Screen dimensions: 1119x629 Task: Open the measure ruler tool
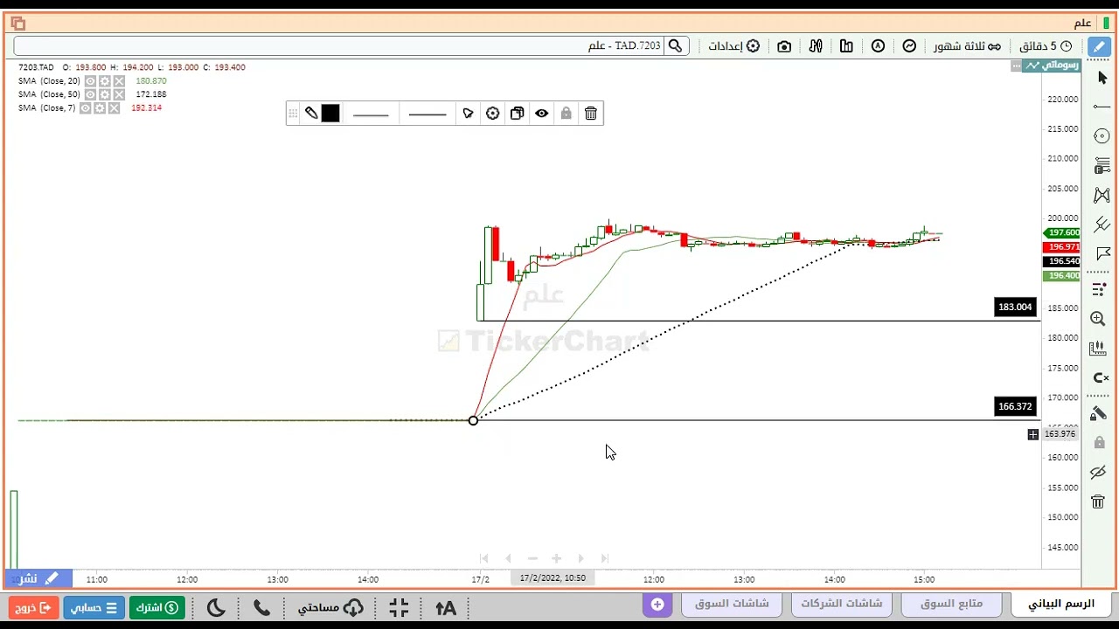(1099, 349)
